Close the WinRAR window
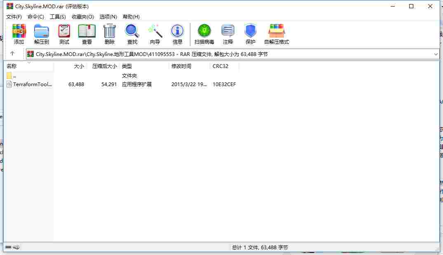This screenshot has height=255, width=443. 430,6
